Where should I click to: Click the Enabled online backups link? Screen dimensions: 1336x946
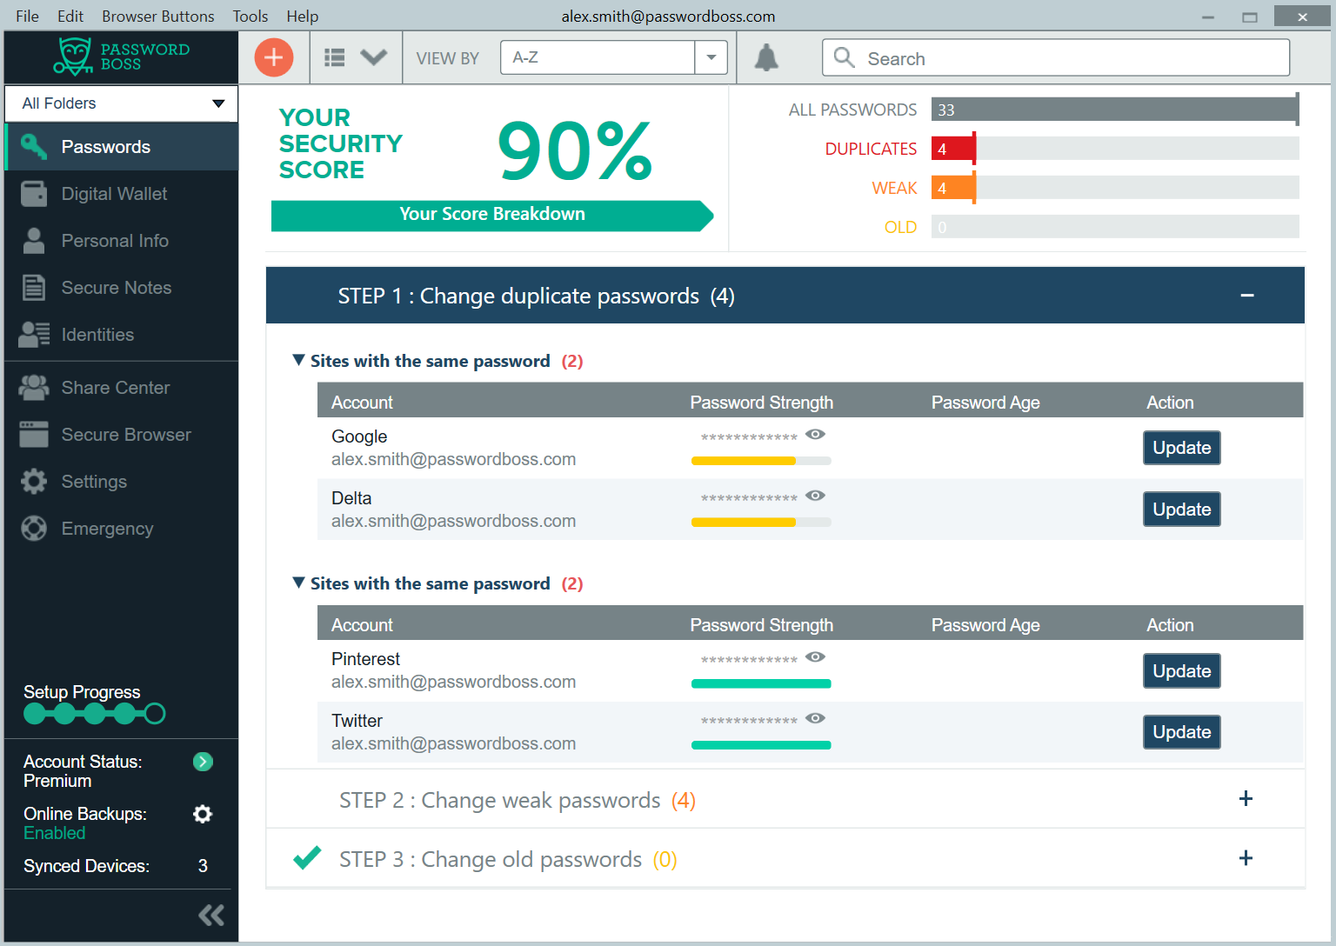coord(55,833)
